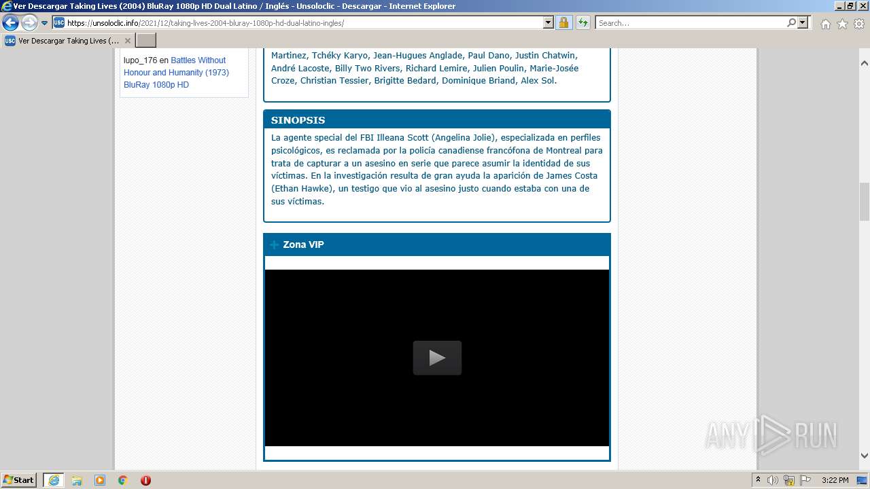Expand the address bar autocomplete dropdown

tap(549, 23)
